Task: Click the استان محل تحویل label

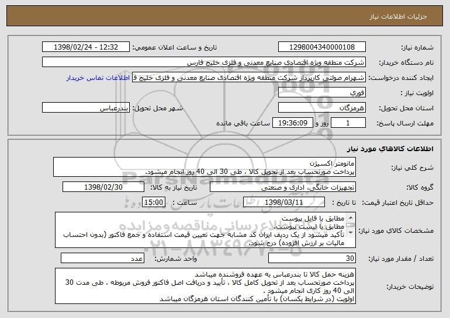Action: (x=406, y=108)
